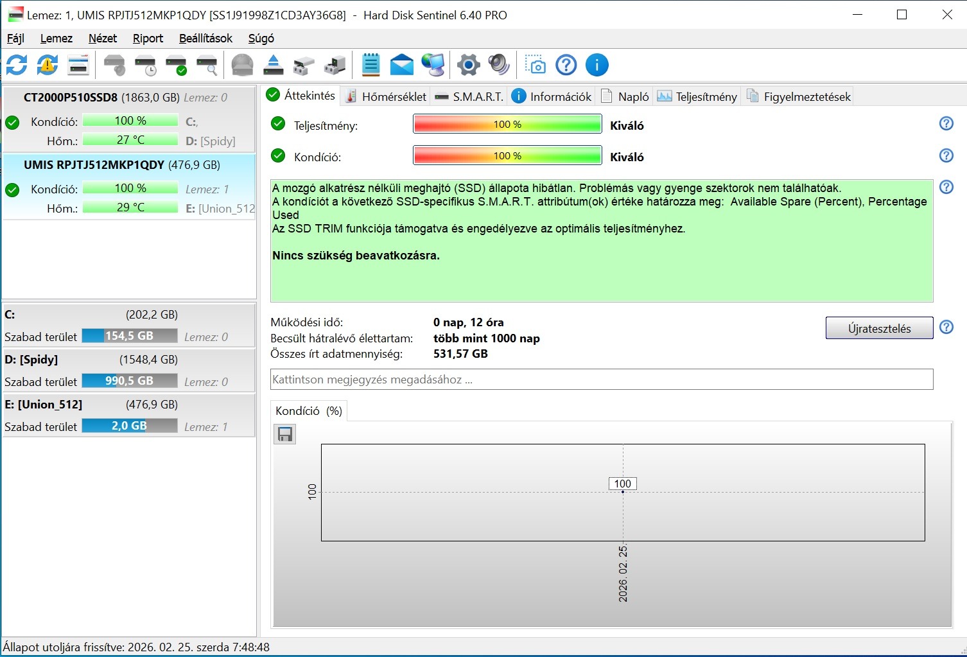Click the help icon beside Újratesztelés button
Screen dimensions: 967x657
coord(946,327)
